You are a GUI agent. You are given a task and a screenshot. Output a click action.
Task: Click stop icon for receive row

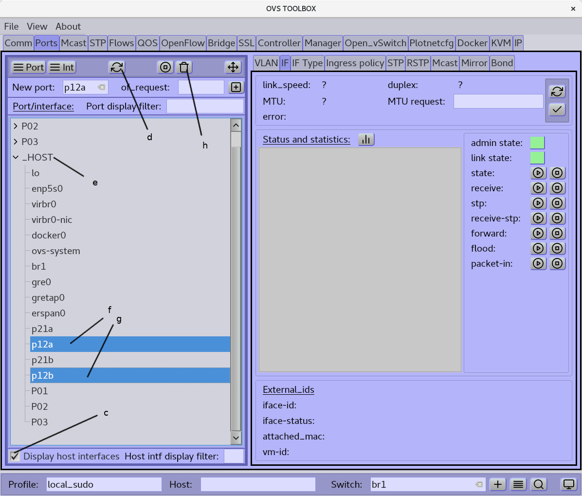pyautogui.click(x=557, y=188)
